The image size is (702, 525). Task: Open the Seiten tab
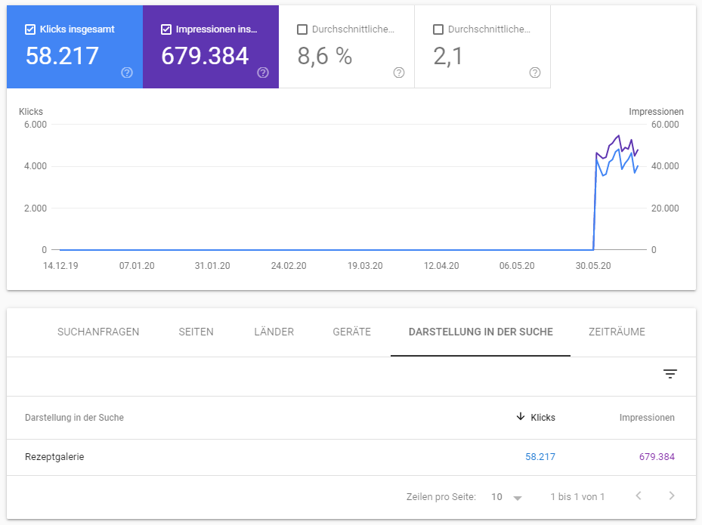click(196, 332)
